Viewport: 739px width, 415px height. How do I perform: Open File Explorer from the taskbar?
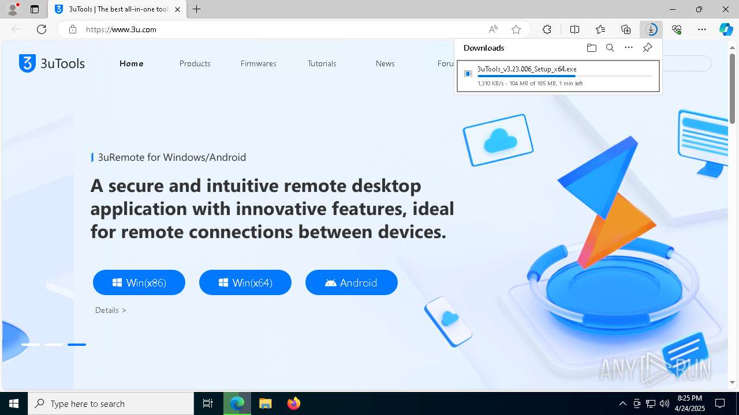(x=265, y=403)
